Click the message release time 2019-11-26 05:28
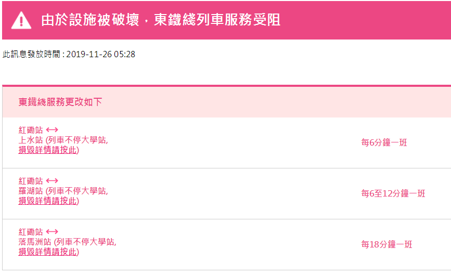 click(x=101, y=54)
